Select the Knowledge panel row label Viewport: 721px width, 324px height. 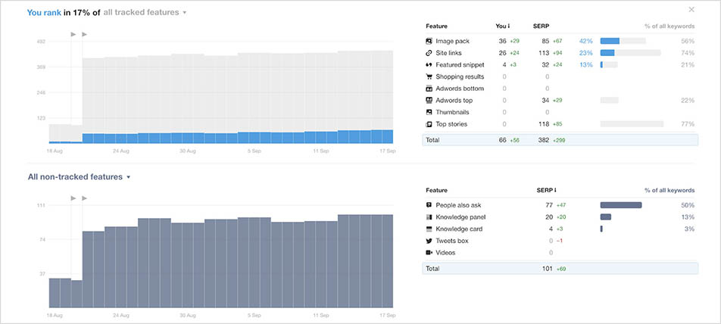pyautogui.click(x=460, y=217)
